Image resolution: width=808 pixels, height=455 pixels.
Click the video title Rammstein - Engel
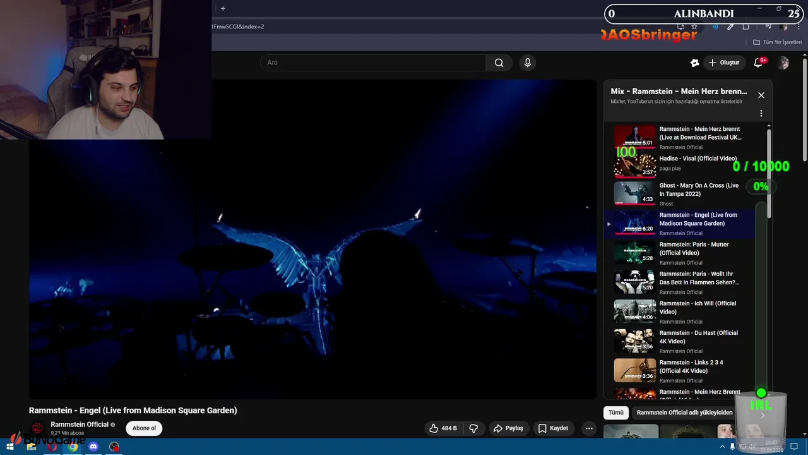(x=133, y=411)
